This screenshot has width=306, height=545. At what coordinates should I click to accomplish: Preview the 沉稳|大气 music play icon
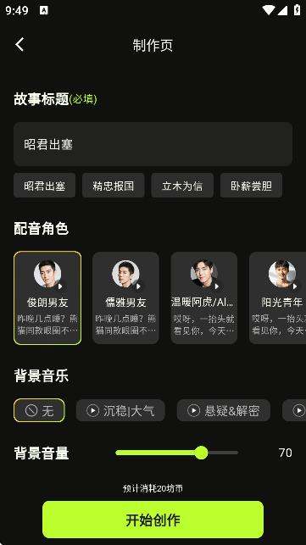[x=93, y=410]
